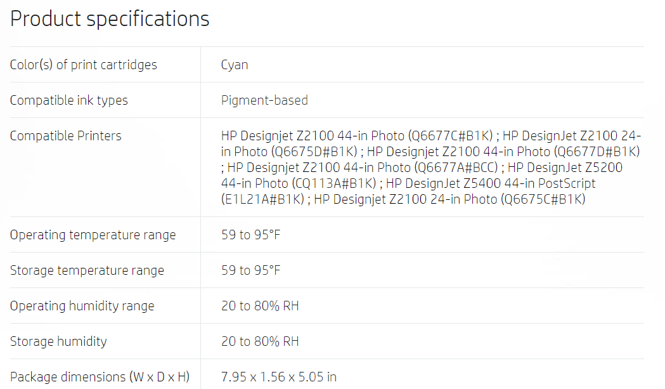Click the Q6675D#B1K printer model entry
665x389 pixels.
(314, 152)
